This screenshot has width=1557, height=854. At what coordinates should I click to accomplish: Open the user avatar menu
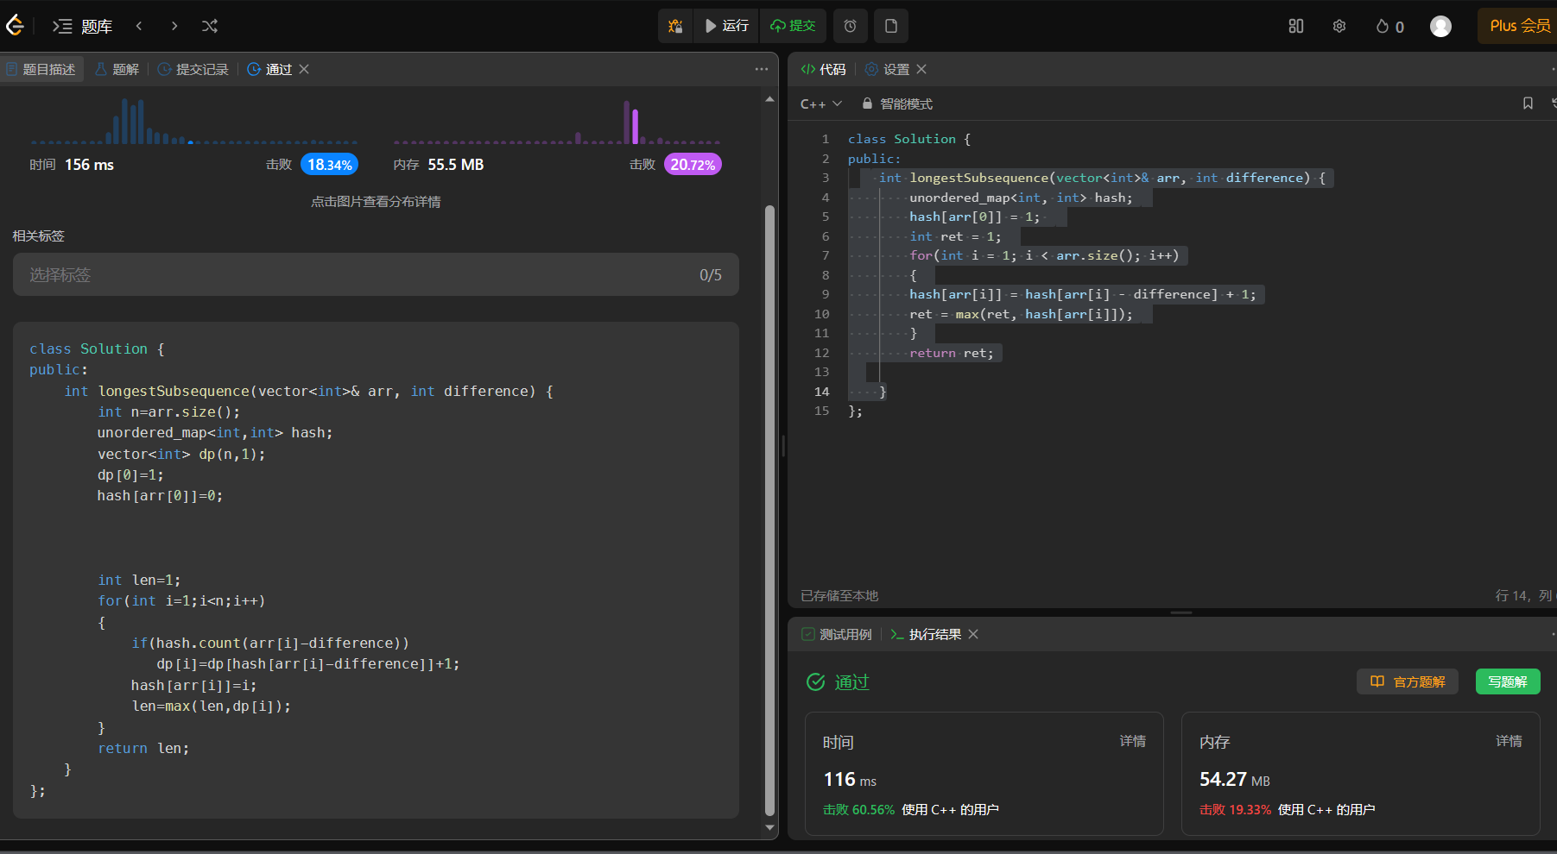[1440, 27]
